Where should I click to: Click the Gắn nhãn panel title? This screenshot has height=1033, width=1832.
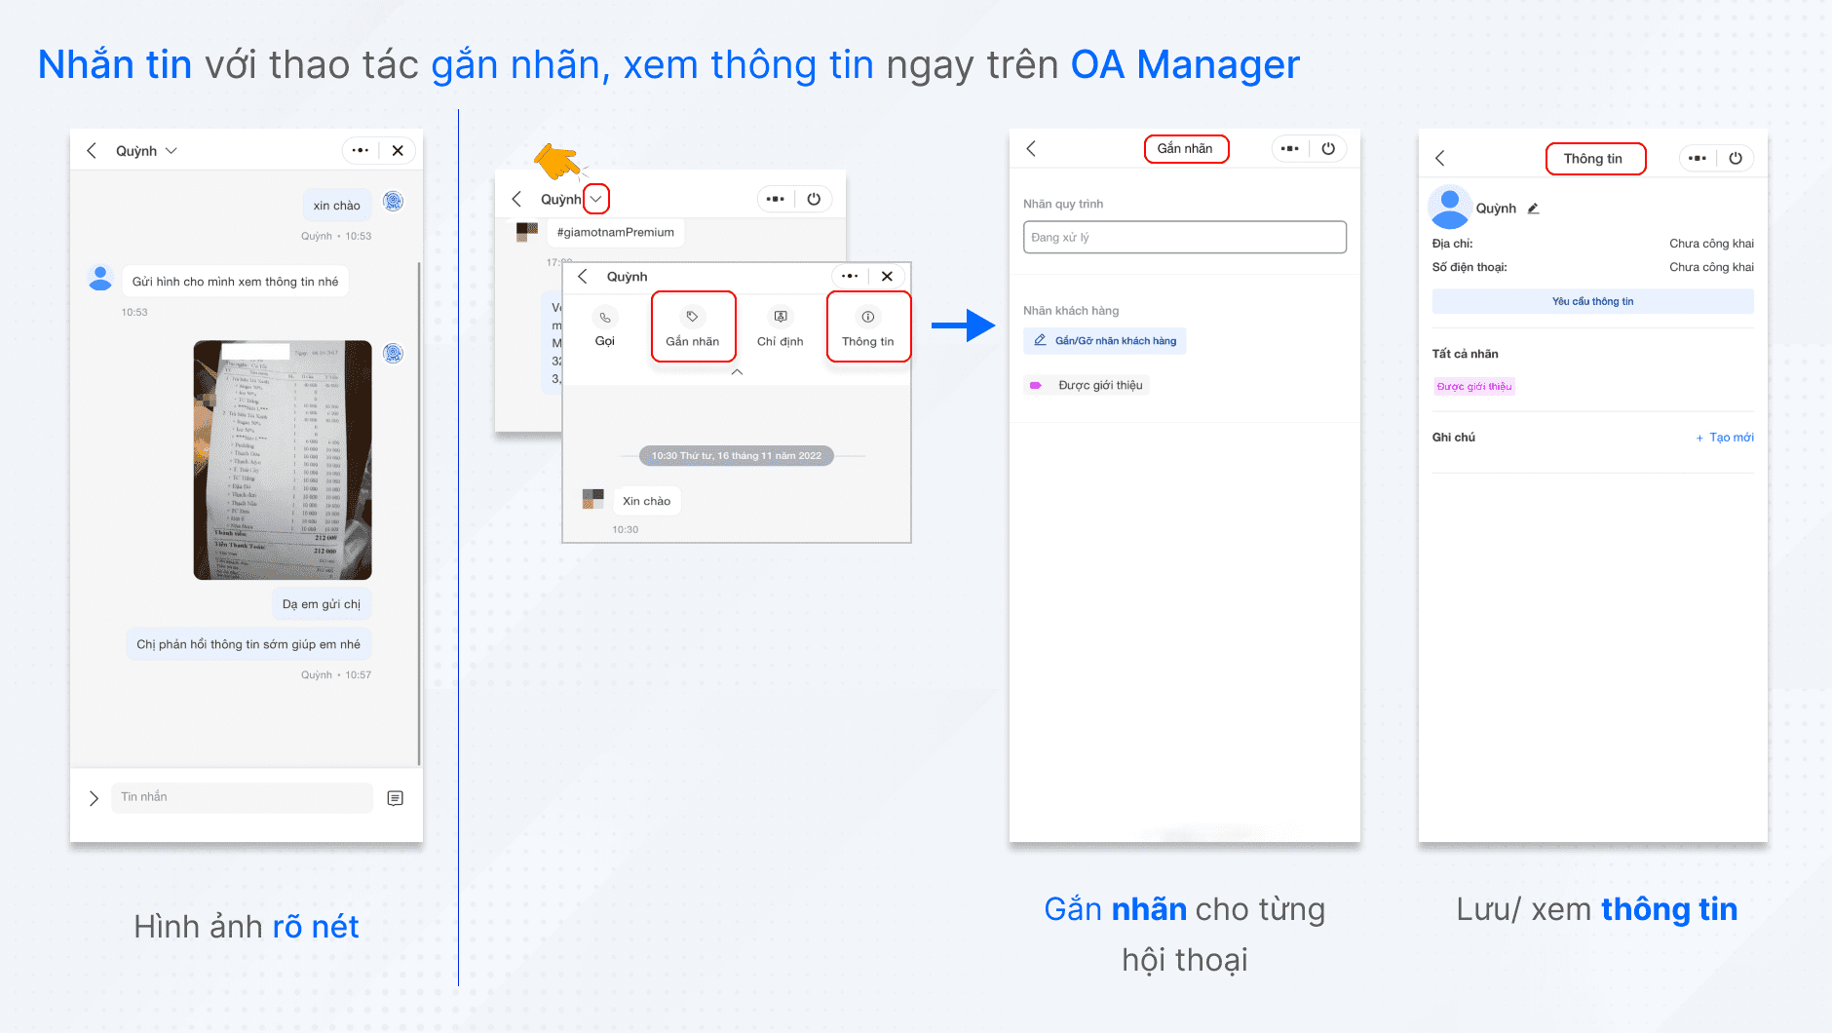click(x=1186, y=149)
